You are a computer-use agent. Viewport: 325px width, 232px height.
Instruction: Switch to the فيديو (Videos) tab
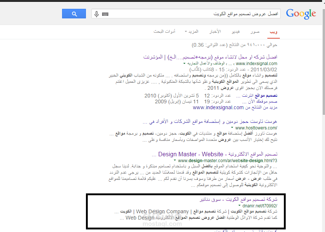tap(236, 32)
